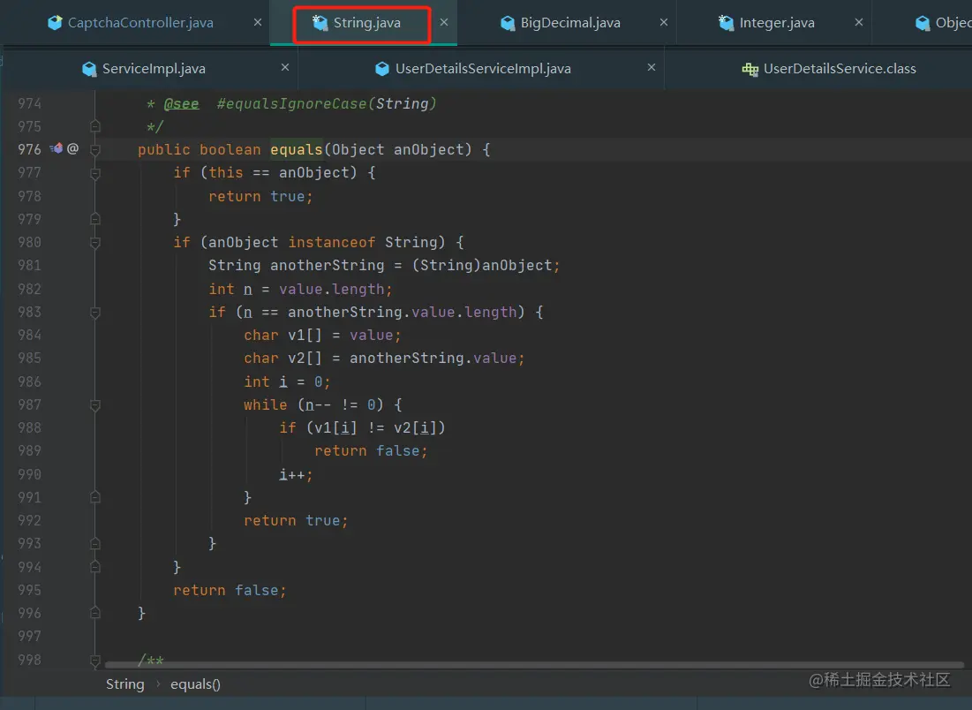Screen dimensions: 972x710
Task: Click the CaptchaController.java file icon
Action: coord(55,23)
